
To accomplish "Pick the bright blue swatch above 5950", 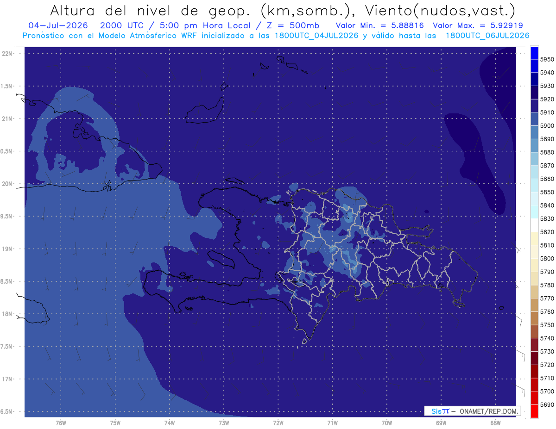I will coord(534,53).
